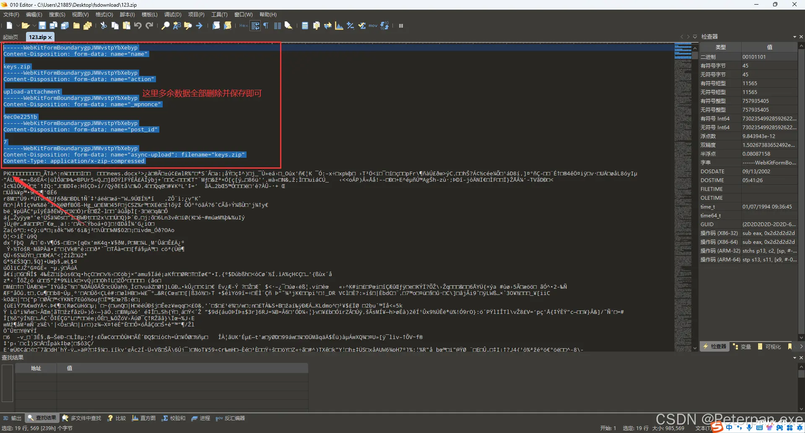The image size is (805, 433).
Task: Switch to the 可视化 tab
Action: 769,347
